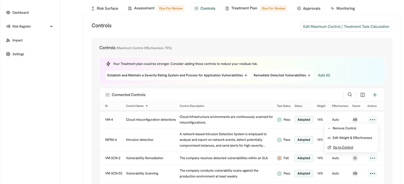The height and width of the screenshot is (184, 404).
Task: Switch to the Risk Surface tab
Action: tap(105, 9)
